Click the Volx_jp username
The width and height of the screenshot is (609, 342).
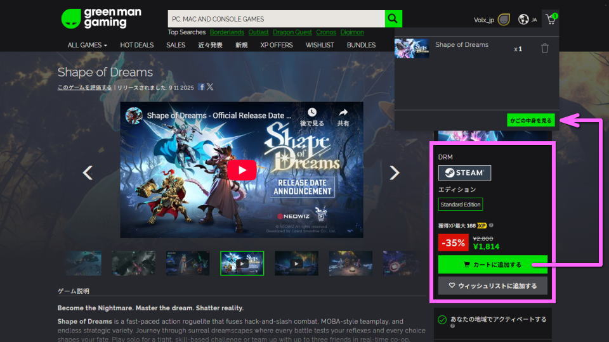483,20
